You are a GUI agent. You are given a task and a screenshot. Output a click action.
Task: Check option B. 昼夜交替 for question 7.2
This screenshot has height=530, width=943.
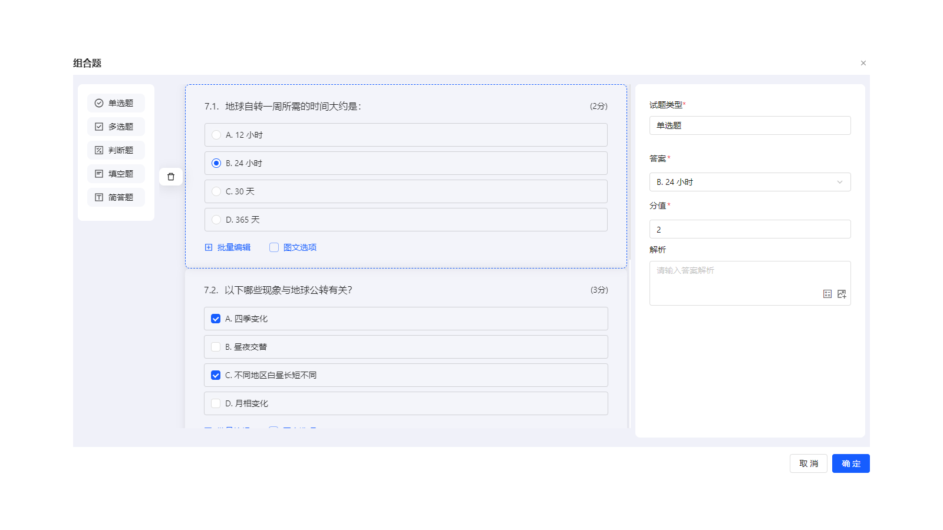(216, 346)
